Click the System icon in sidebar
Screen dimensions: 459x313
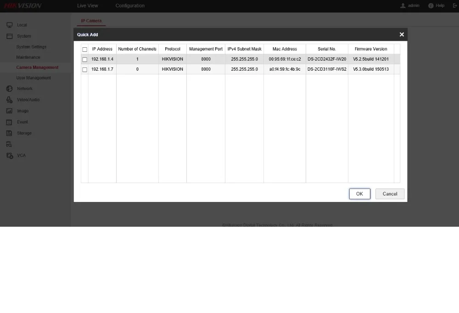(x=9, y=36)
